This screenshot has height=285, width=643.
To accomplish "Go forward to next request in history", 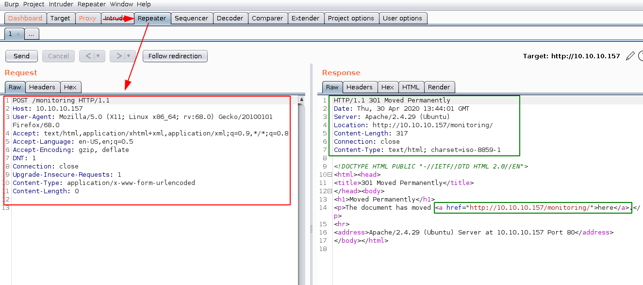I will (x=118, y=56).
